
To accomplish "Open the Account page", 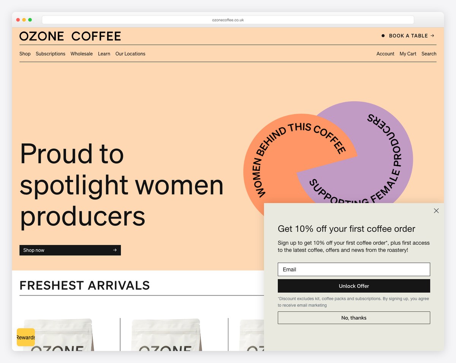I will (x=385, y=53).
